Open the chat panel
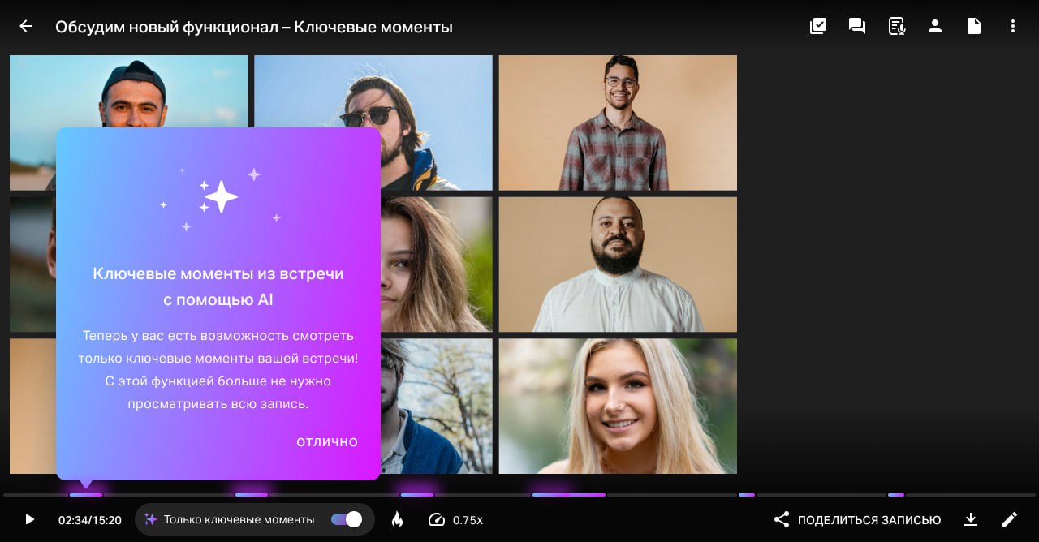 tap(856, 25)
